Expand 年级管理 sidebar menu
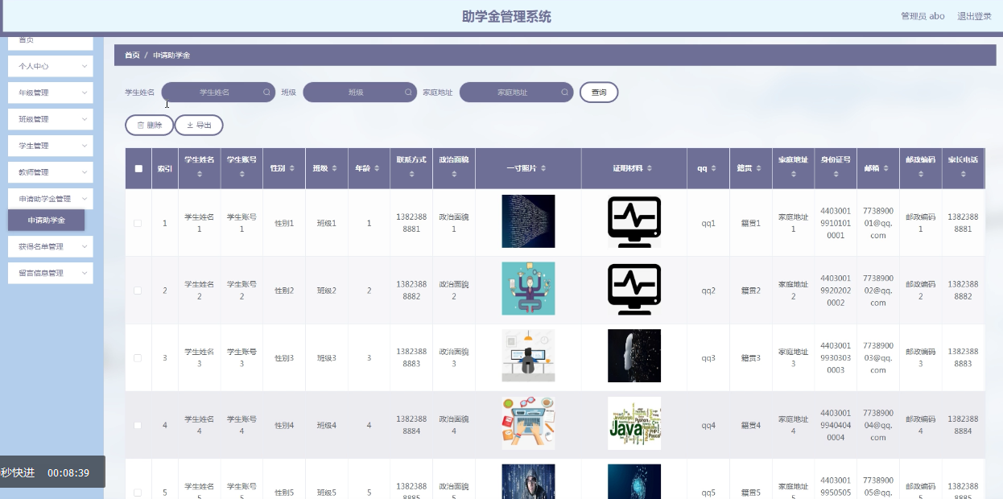The width and height of the screenshot is (1003, 499). click(x=51, y=93)
